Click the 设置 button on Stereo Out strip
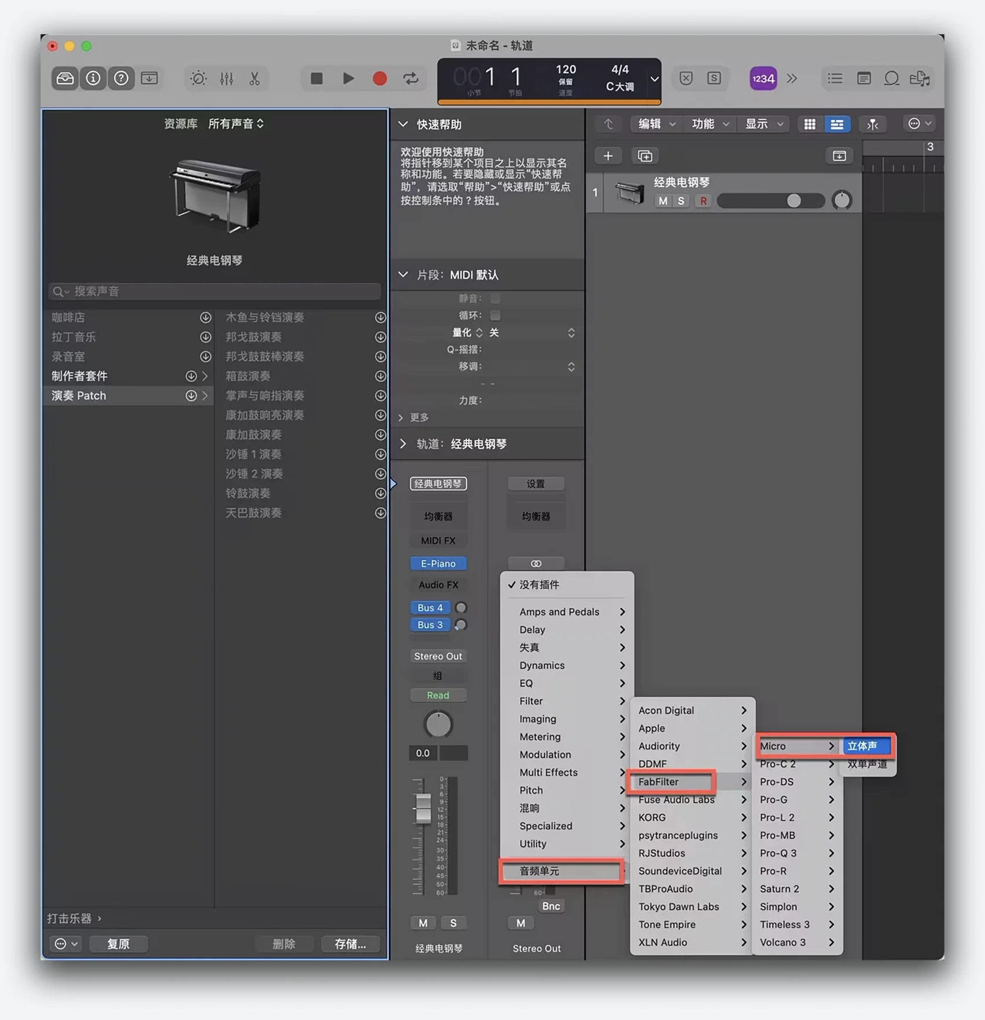 (x=535, y=483)
